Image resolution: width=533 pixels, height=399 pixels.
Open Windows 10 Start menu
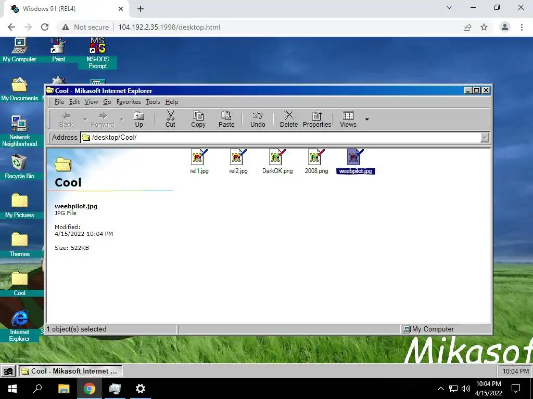click(x=12, y=389)
